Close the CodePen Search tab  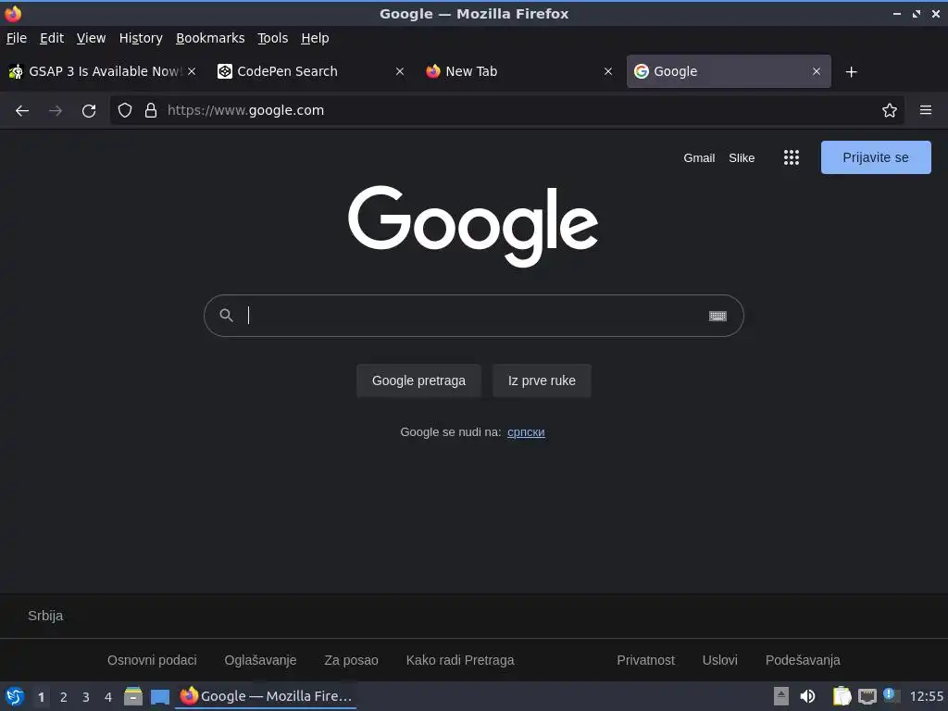point(400,71)
